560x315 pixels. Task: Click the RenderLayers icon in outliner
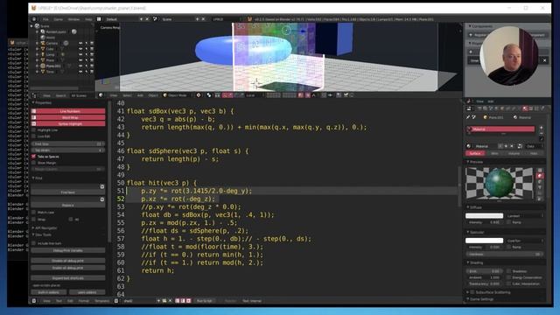(43, 31)
